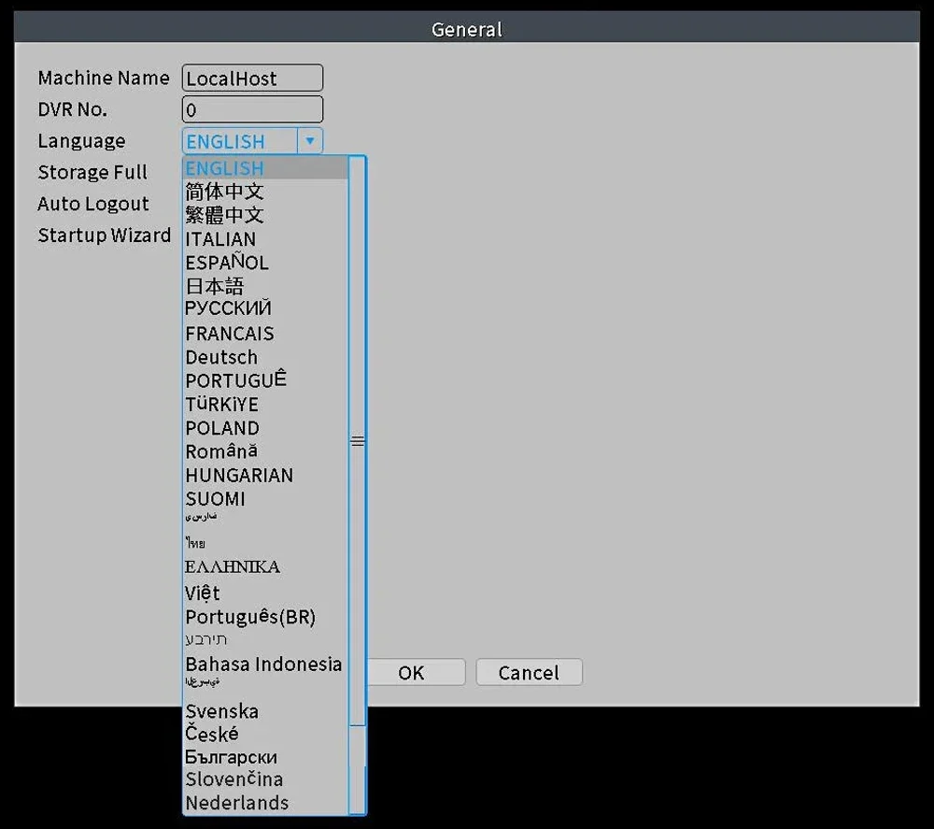Choose PORTUGUÊ from the list
934x829 pixels.
(x=236, y=379)
